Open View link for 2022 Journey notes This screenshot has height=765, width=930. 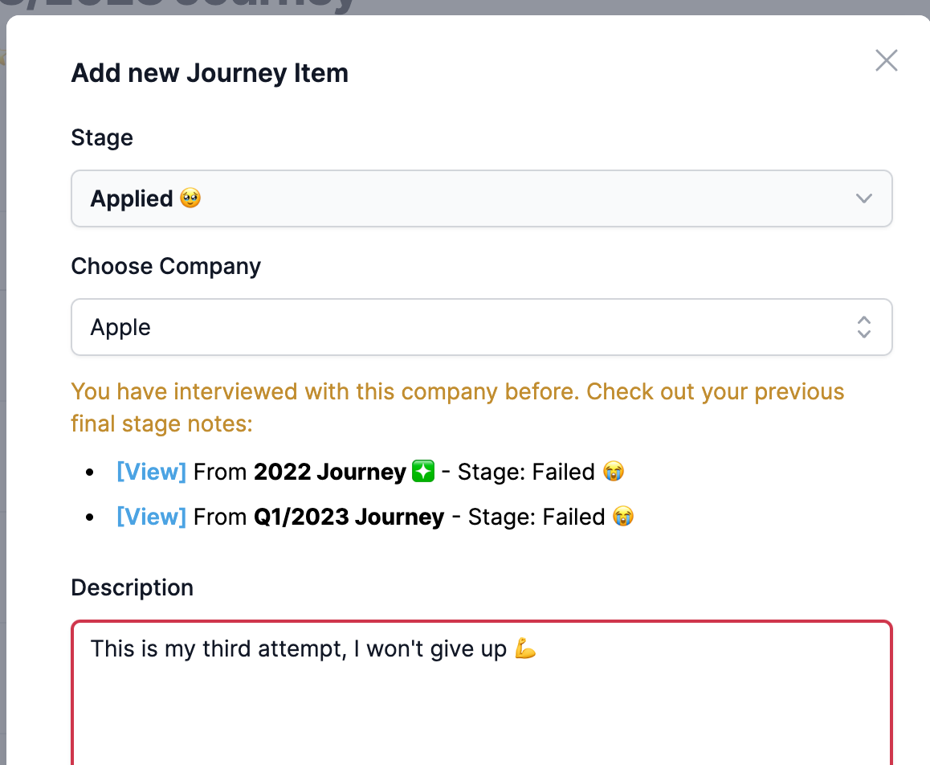[151, 472]
